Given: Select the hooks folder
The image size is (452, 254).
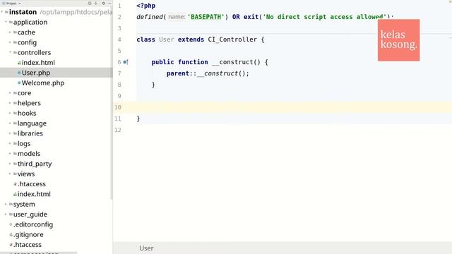Looking at the screenshot, I should click(x=27, y=113).
